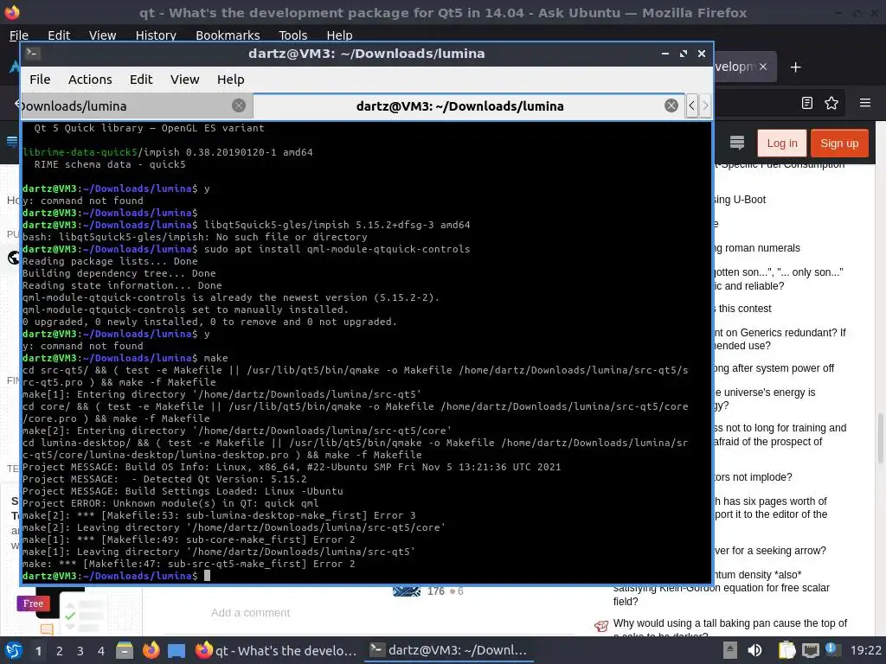Image resolution: width=886 pixels, height=664 pixels.
Task: Click Free badge on ad thumbnail
Action: point(34,603)
